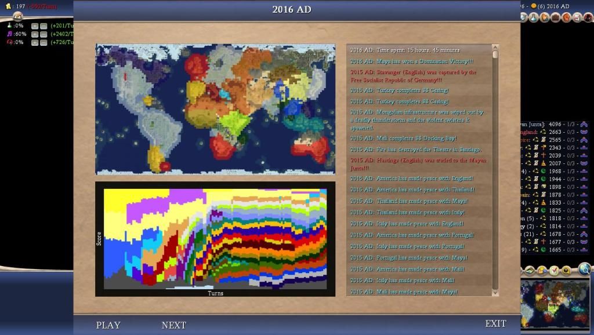Select 'America has made peace with Mali' entry
Screen dimensions: 594x335
[x=419, y=269]
